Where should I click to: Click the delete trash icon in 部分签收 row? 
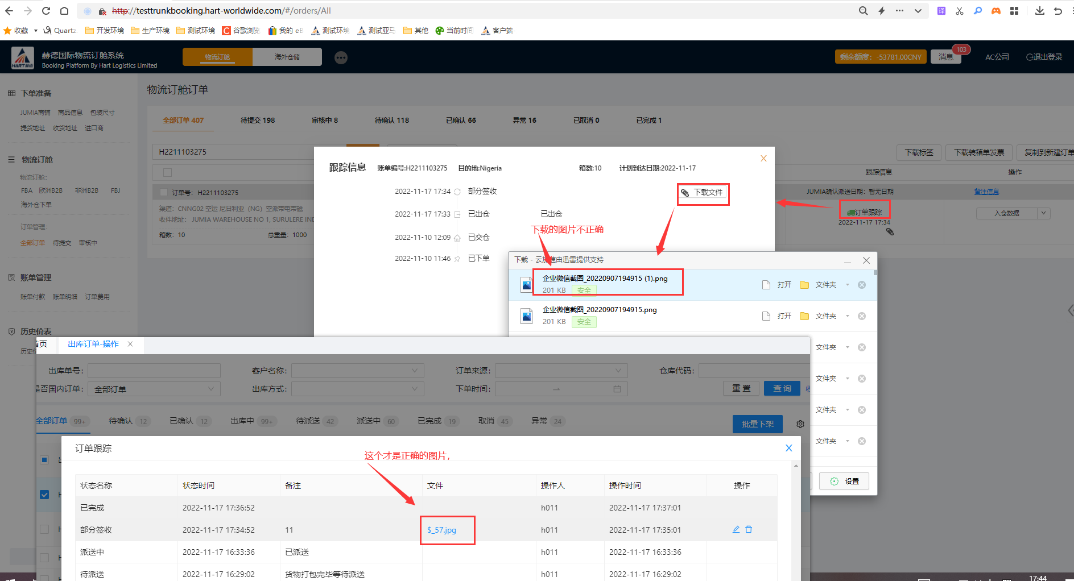(x=749, y=529)
